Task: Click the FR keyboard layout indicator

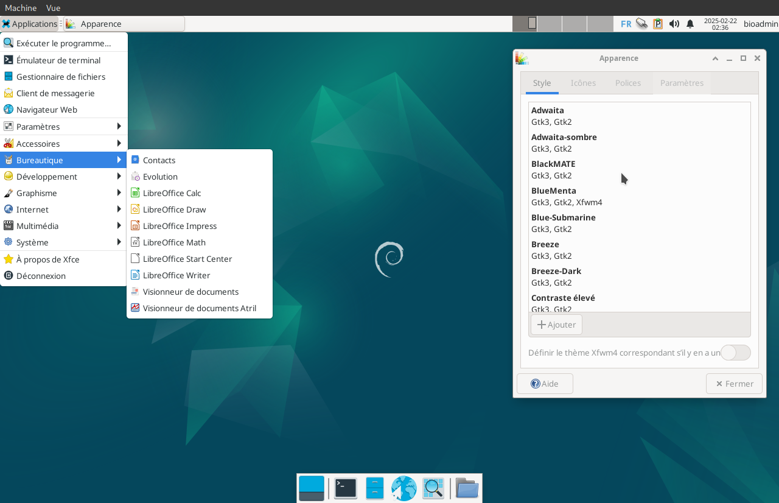Action: click(626, 24)
